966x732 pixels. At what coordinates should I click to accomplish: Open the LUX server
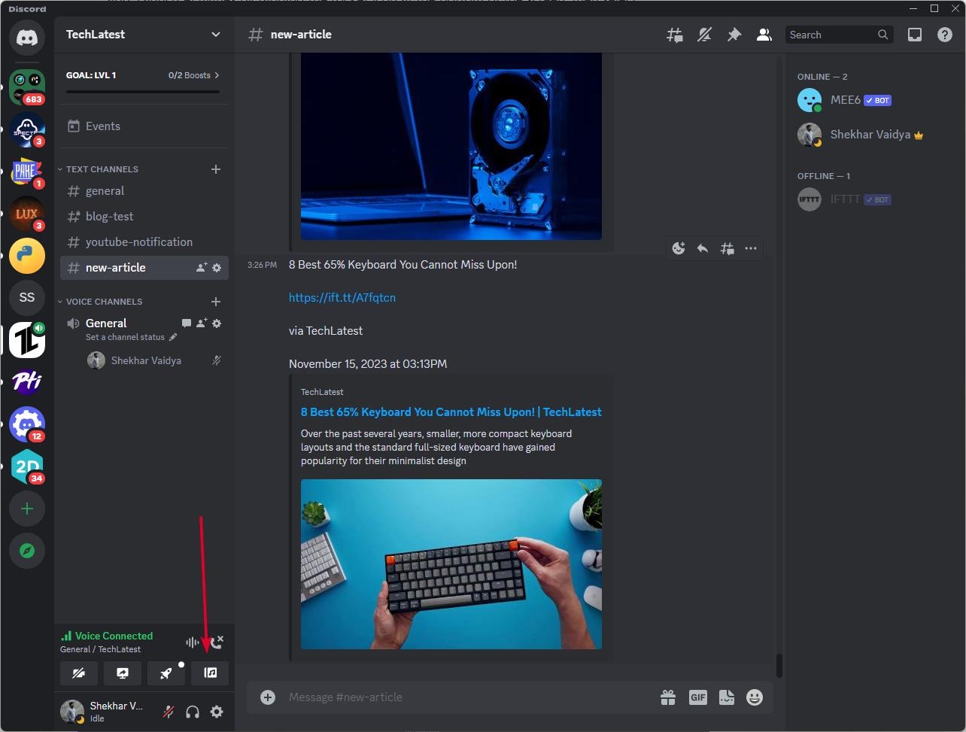tap(27, 214)
